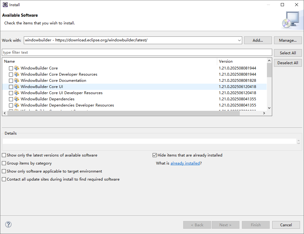Click the list scroll up arrow
304x234 pixels.
[x=269, y=61]
